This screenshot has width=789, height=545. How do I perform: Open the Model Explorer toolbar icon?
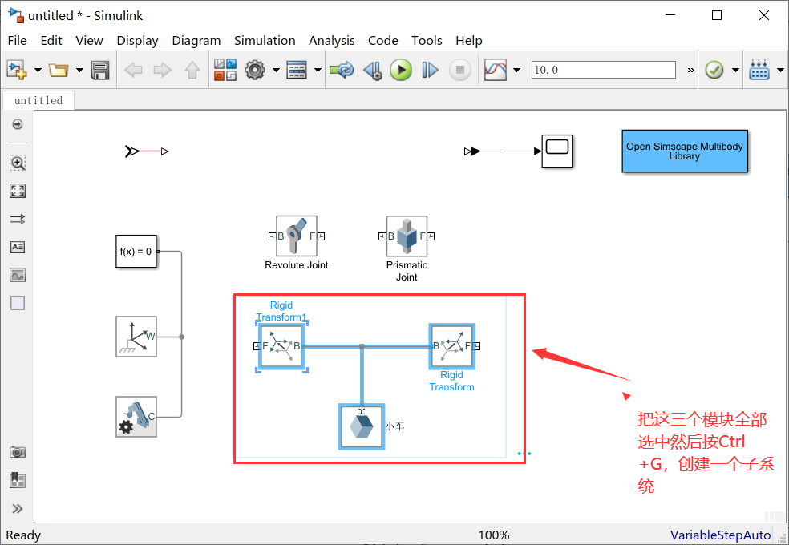tap(297, 70)
